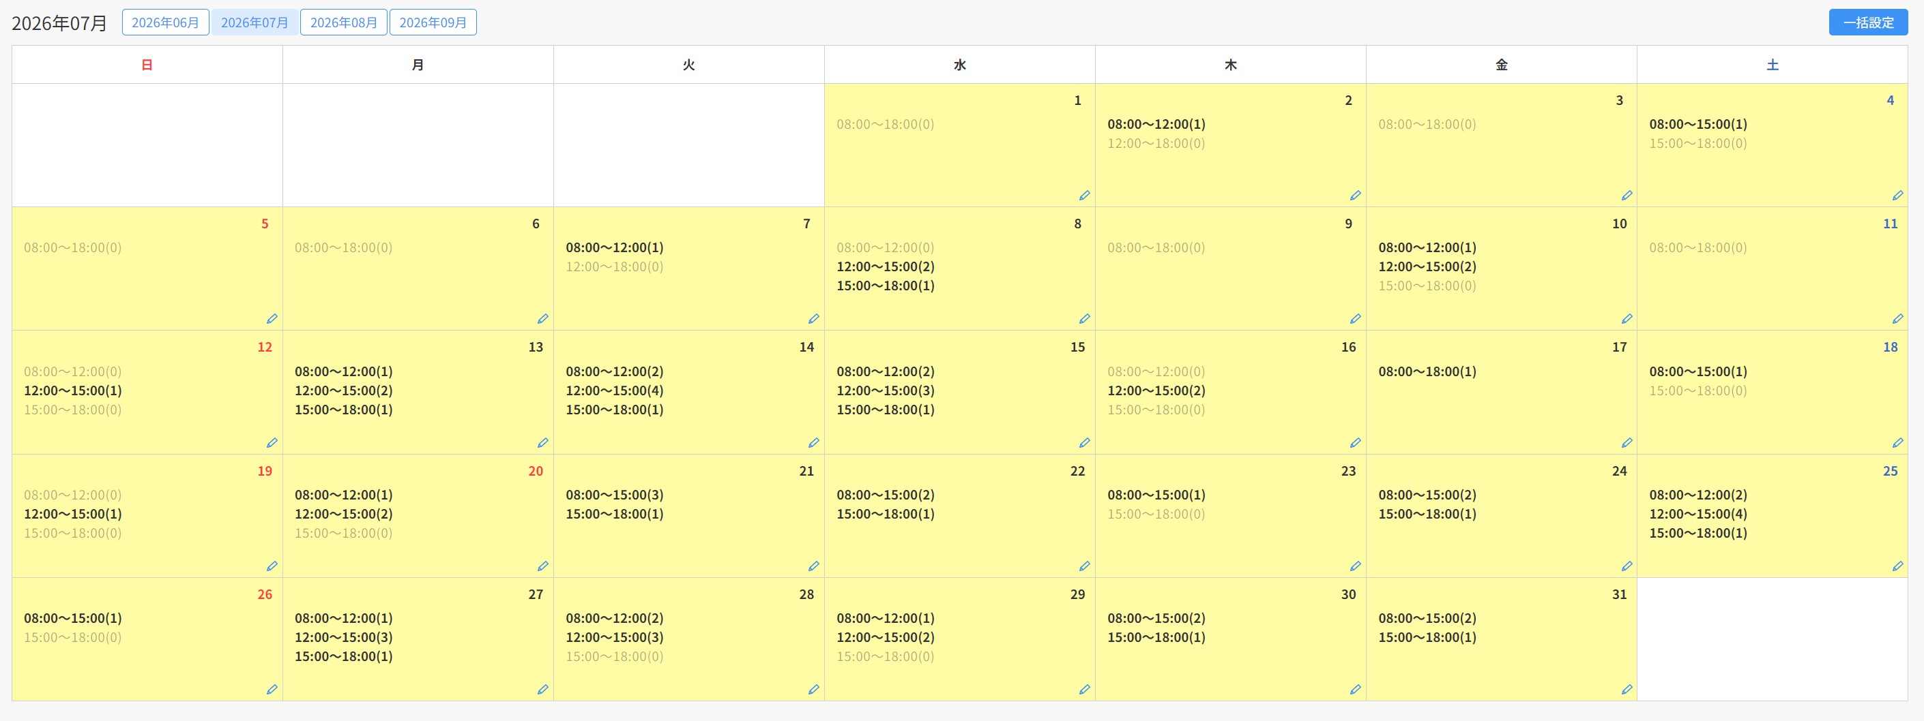
Task: Click the date number 20 in red
Action: click(x=536, y=471)
